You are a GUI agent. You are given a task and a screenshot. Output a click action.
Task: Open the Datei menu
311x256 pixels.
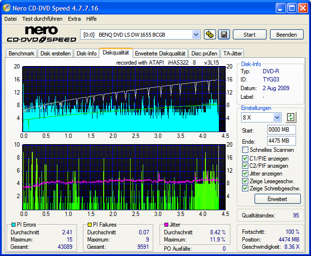click(11, 19)
